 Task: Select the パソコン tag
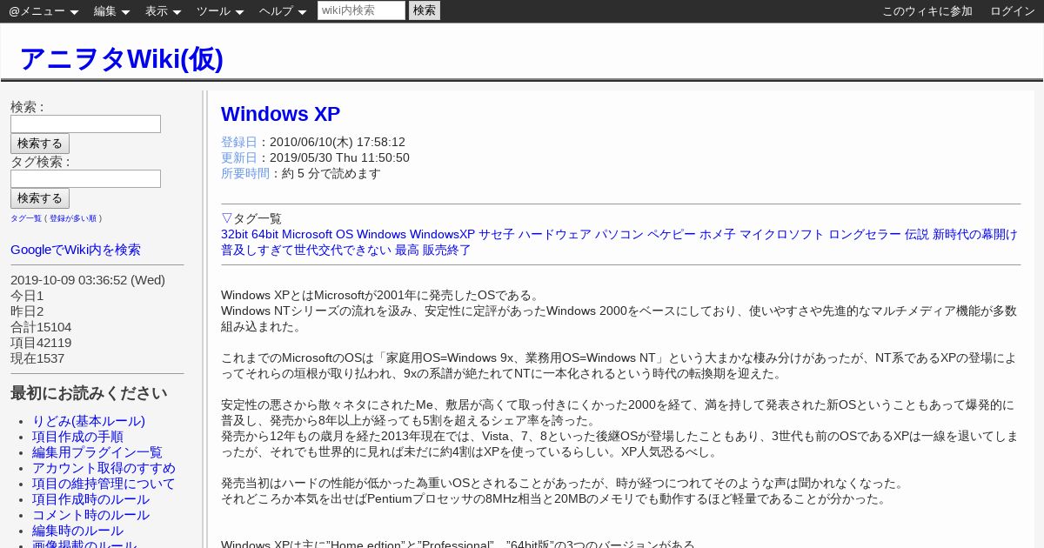click(619, 234)
